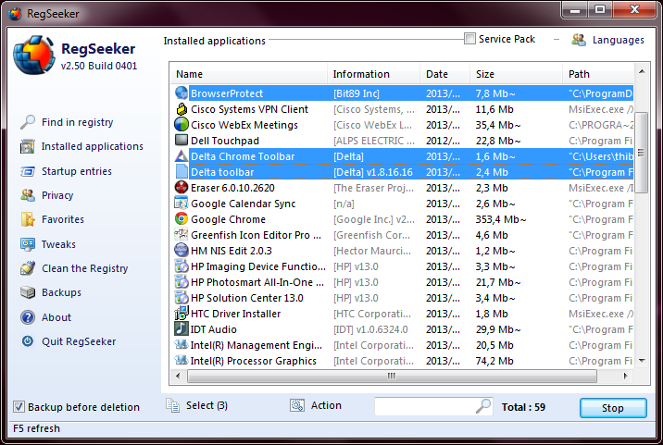Go to Clean the Registry
This screenshot has height=445, width=663.
[84, 268]
